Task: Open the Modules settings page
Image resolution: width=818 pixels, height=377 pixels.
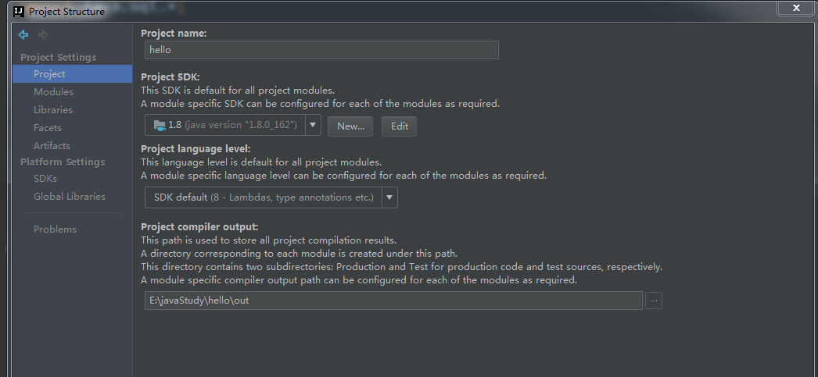Action: (x=53, y=92)
